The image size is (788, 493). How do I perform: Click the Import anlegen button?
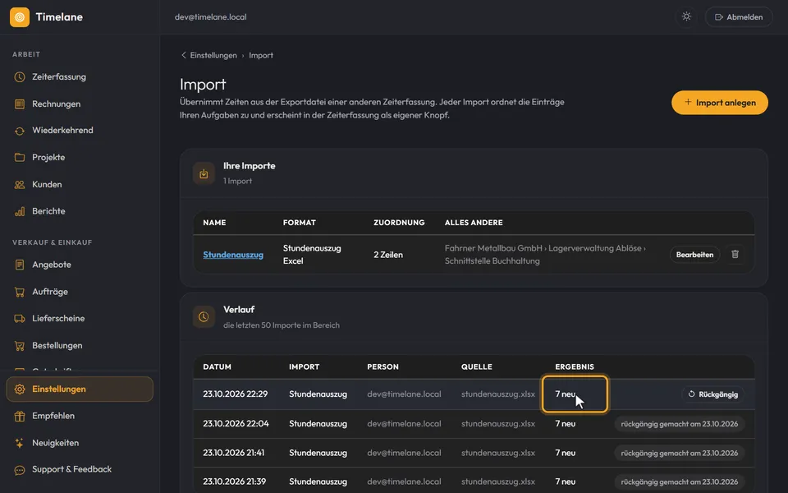(x=720, y=103)
